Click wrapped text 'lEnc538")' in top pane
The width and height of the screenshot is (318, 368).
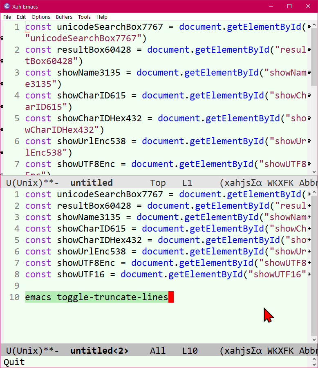point(48,153)
